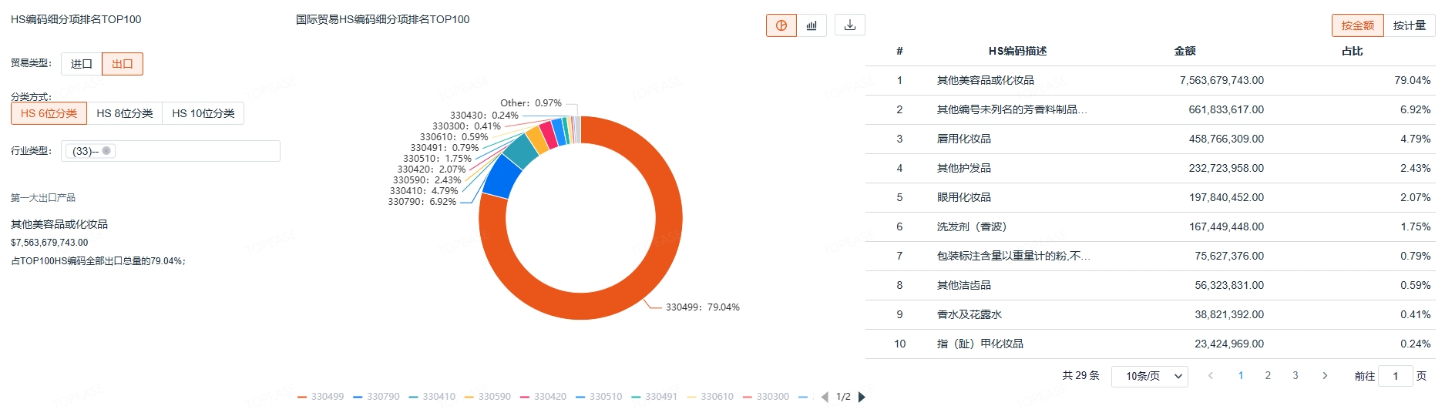The height and width of the screenshot is (416, 1445).
Task: Open the 10条/页 page size dropdown
Action: (1149, 376)
